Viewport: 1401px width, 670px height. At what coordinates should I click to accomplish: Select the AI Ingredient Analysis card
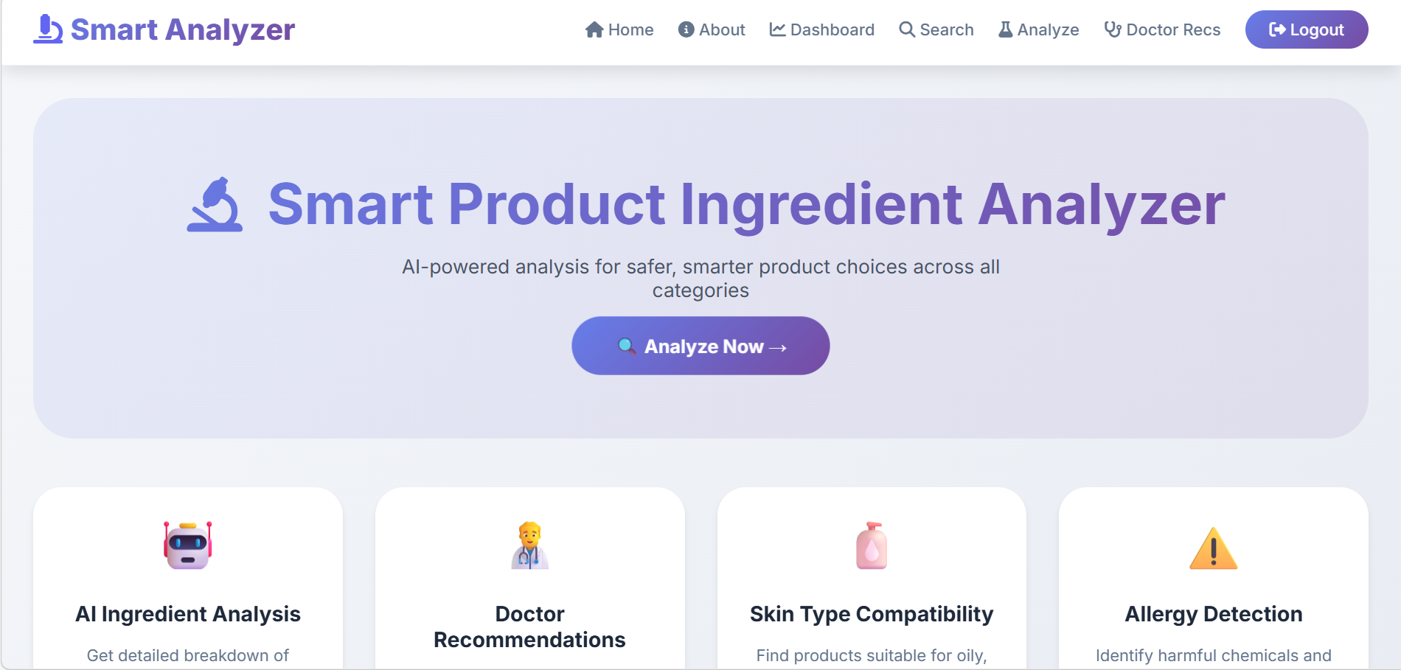click(x=187, y=590)
